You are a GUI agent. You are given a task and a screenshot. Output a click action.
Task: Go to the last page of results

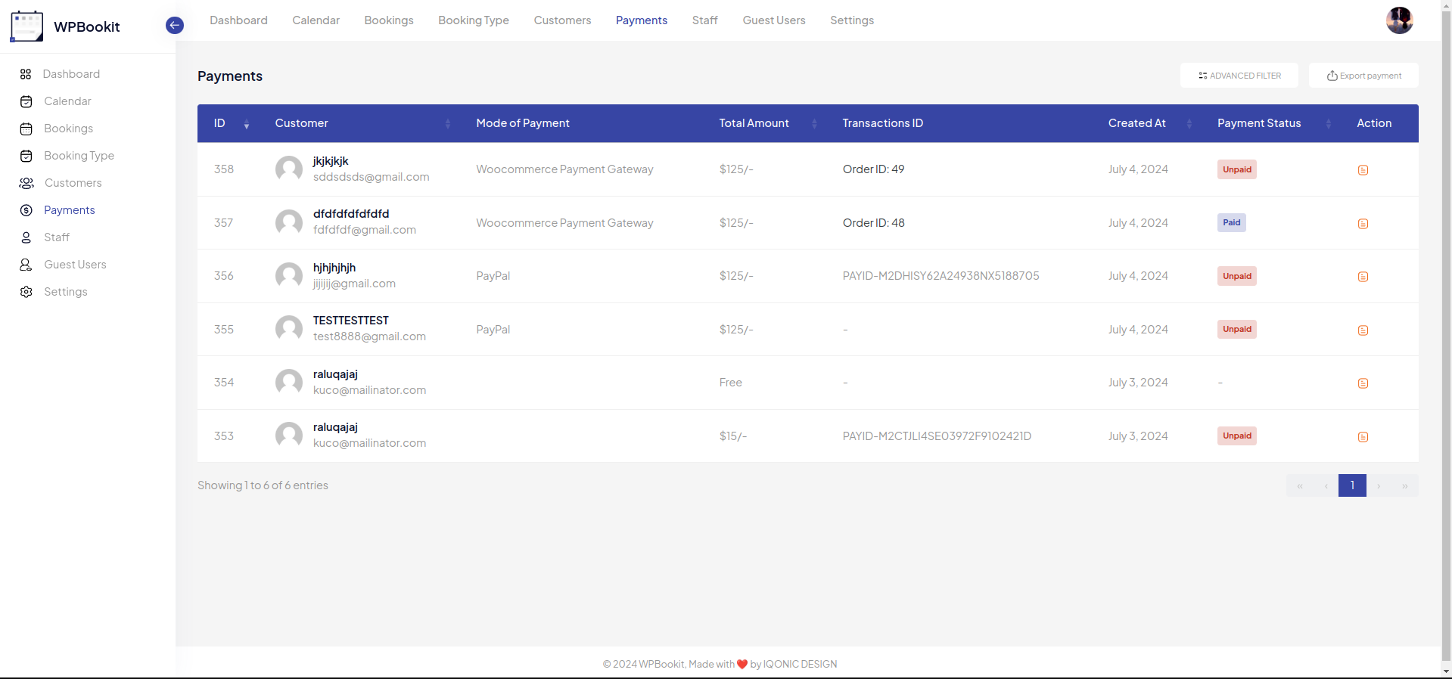tap(1404, 485)
